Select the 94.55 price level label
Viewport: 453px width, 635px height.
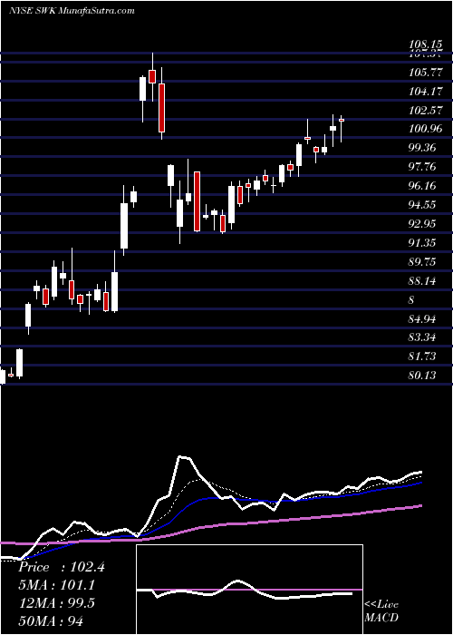(423, 204)
